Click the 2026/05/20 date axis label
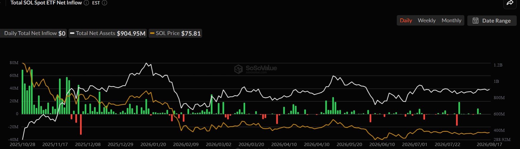 point(349,145)
